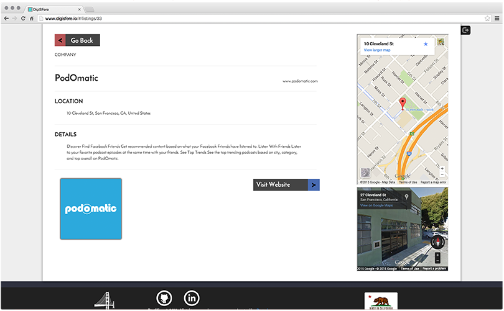Click the street view zoom control
Viewport: 504px width, 311px height.
tap(437, 258)
